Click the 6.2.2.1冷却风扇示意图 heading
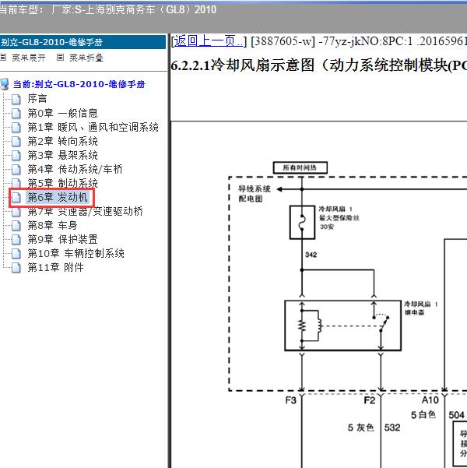This screenshot has height=468, width=467. point(318,65)
